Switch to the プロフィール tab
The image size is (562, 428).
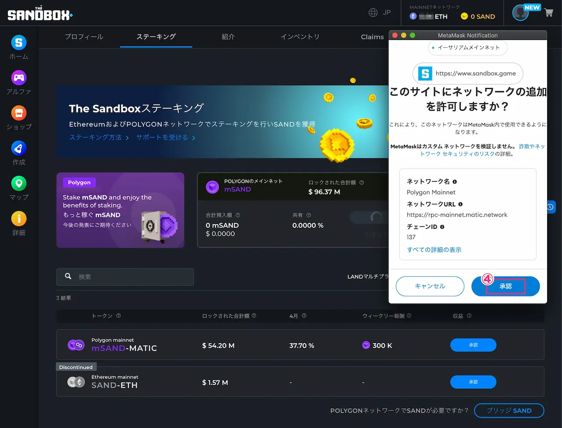click(84, 36)
